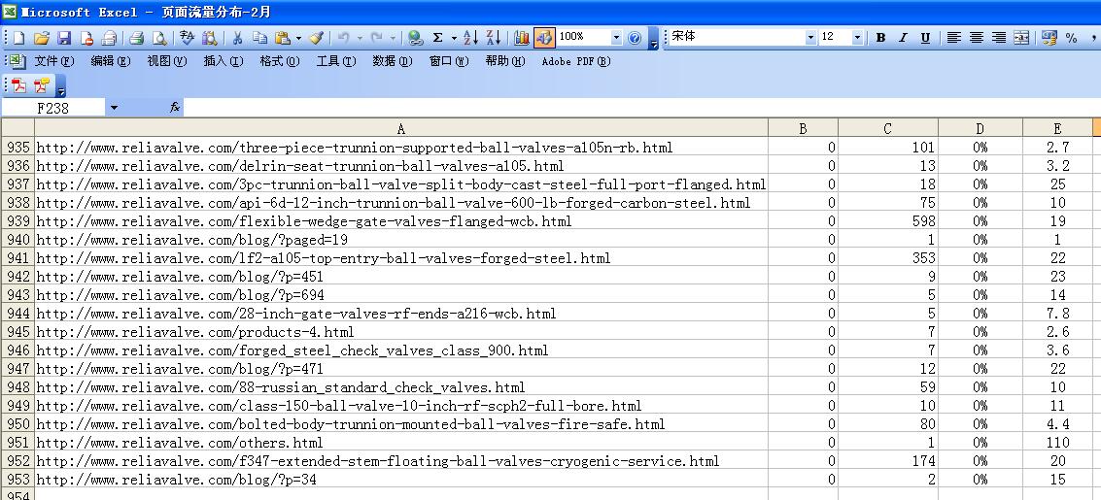Toggle Italic formatting
Screen dimensions: 1101x500
[x=903, y=38]
